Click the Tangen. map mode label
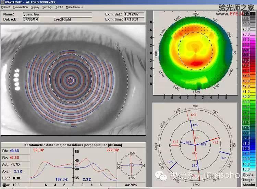 [x=249, y=180]
